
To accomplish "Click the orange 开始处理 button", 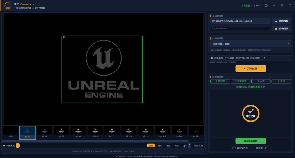I will point(251,69).
